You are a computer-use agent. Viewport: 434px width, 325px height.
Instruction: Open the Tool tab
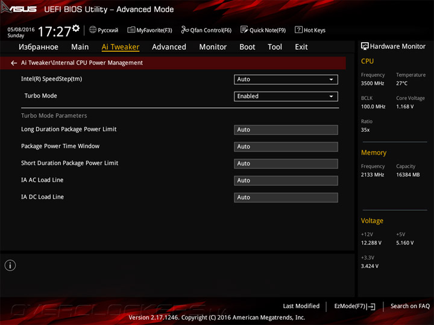pos(275,47)
